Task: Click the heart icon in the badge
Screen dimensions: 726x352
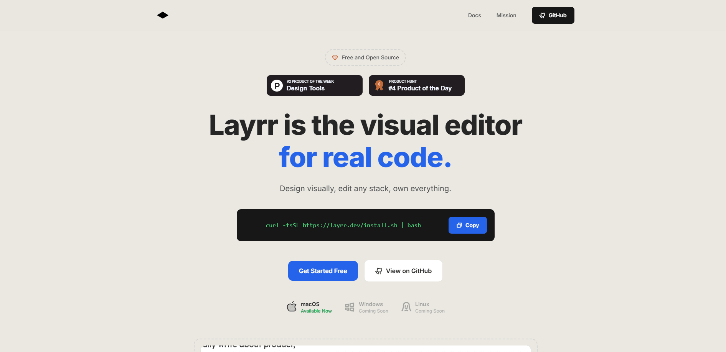Action: coord(335,57)
